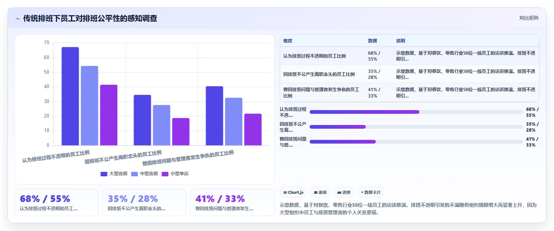Click axis label 认为排班过程不透明的员工比例

click(x=56, y=156)
